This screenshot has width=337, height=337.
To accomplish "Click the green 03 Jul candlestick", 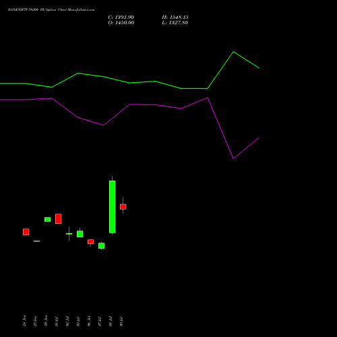I will [80, 234].
